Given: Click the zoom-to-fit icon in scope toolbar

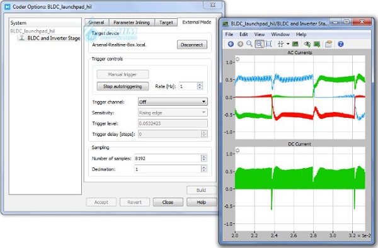Looking at the screenshot, I should coord(269,44).
